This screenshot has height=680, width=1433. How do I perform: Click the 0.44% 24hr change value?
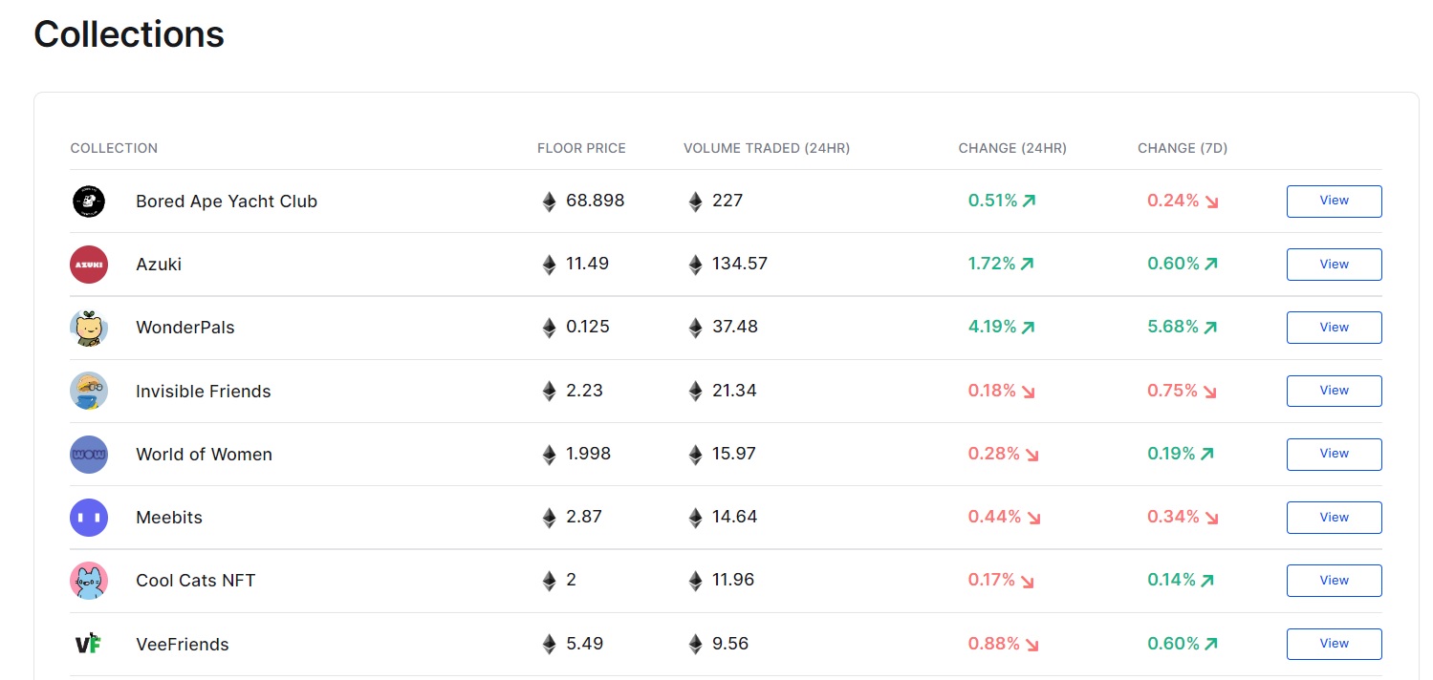pos(994,517)
